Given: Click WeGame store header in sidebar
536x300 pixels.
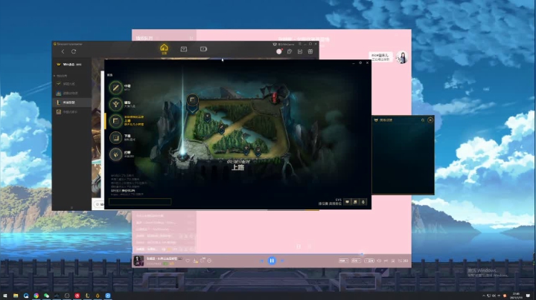Looking at the screenshot, I should click(x=69, y=64).
